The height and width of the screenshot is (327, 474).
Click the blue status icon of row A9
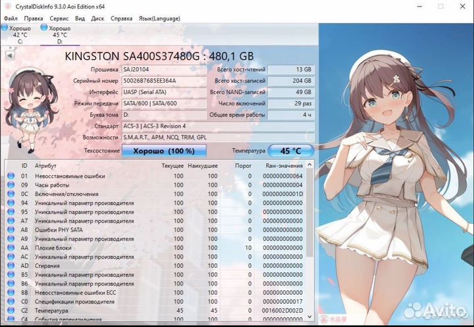pos(11,238)
